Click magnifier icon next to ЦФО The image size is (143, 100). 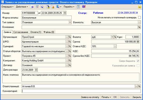click(70, 42)
